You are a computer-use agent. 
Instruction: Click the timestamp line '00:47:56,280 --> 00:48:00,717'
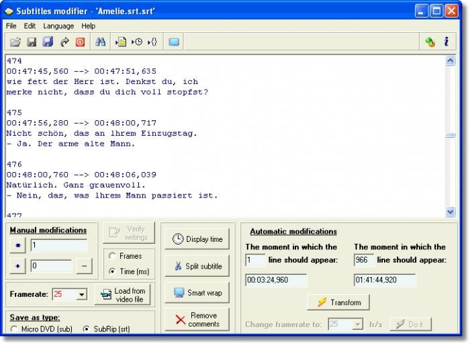click(81, 123)
